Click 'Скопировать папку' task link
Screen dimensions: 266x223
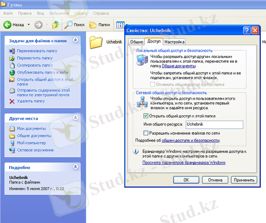tap(35, 65)
